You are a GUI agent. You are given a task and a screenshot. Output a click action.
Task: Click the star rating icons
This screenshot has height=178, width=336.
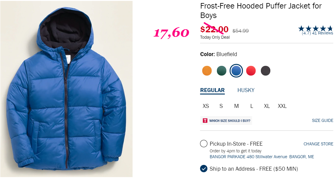pyautogui.click(x=316, y=28)
